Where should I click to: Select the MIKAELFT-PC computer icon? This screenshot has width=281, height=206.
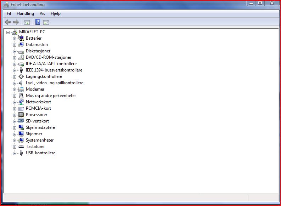(15, 32)
